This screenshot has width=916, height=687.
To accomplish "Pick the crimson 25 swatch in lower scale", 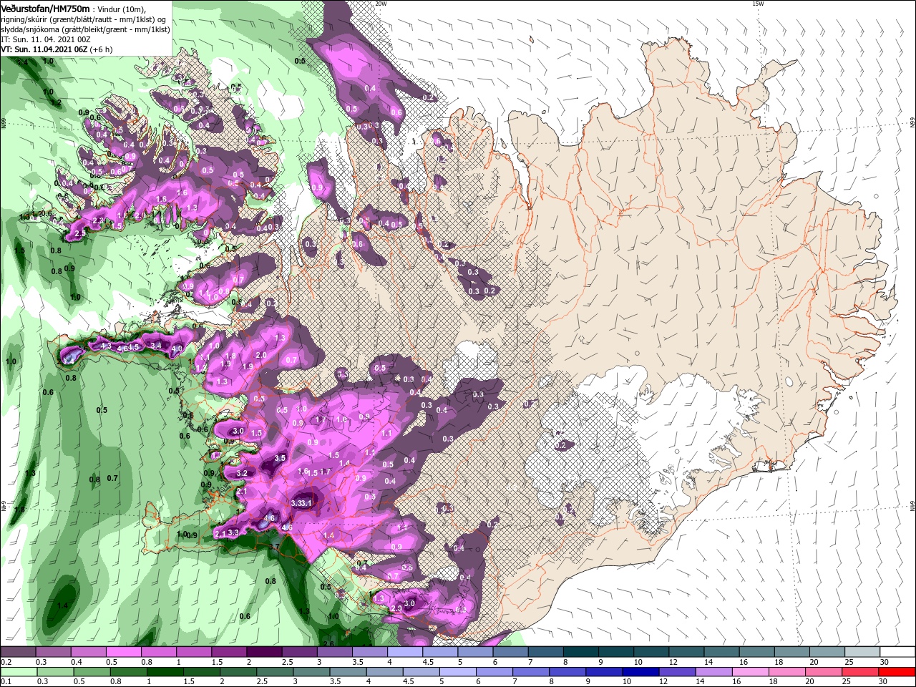I will (x=860, y=672).
